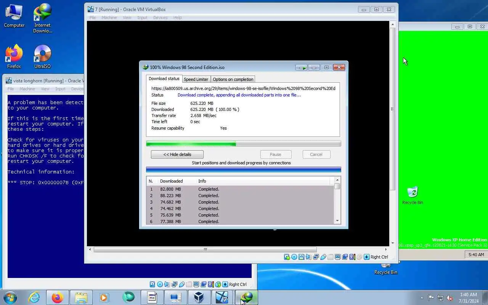This screenshot has height=305, width=488.
Task: Select the Computer desktop icon
Action: (x=14, y=16)
